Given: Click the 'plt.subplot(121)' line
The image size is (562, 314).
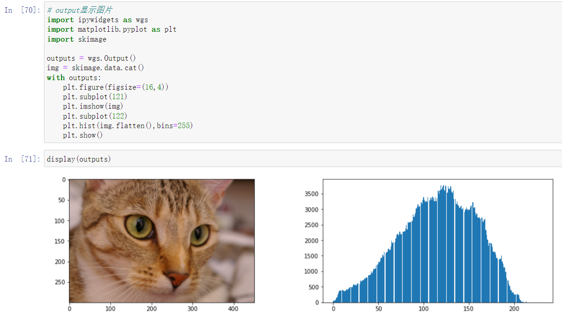Looking at the screenshot, I should [x=95, y=97].
